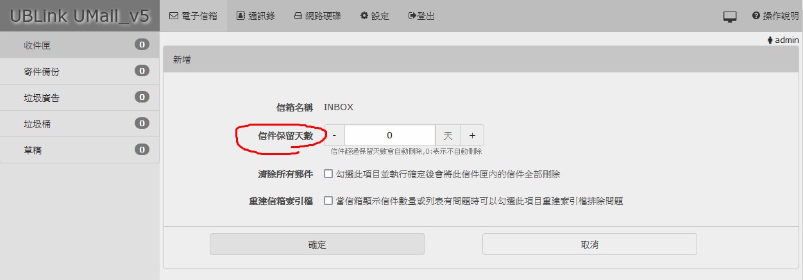Enable the 清除所有郵件 checkbox
This screenshot has height=280, width=803.
pos(328,174)
